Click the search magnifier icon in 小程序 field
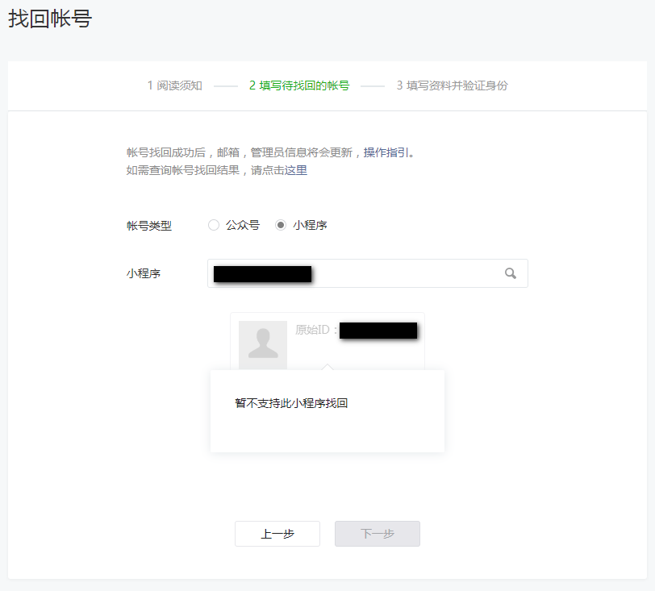 (x=510, y=273)
